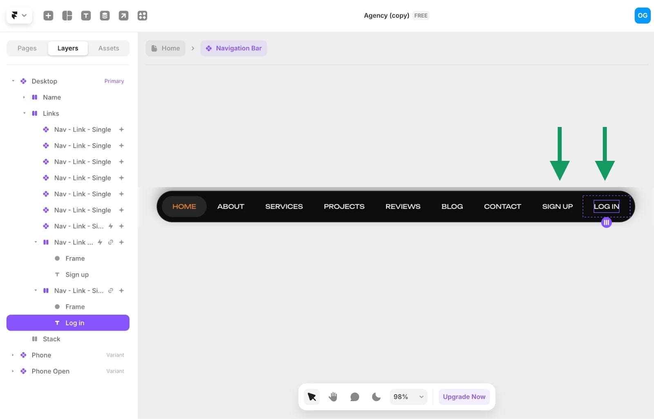Image resolution: width=654 pixels, height=419 pixels.
Task: Open the Home breadcrumb link
Action: (165, 48)
